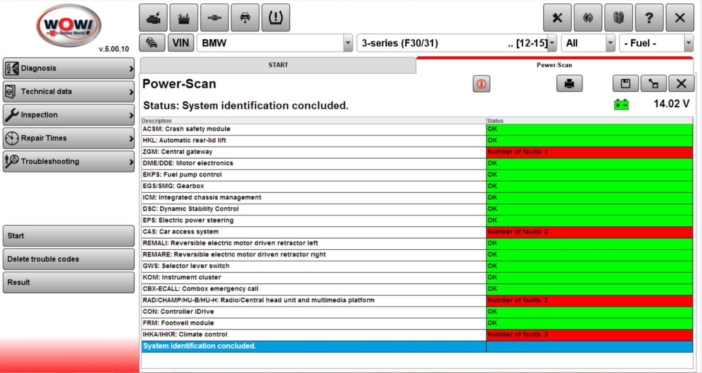The image size is (702, 373).
Task: Select ICM: Integrated chassis management row
Action: coord(417,198)
